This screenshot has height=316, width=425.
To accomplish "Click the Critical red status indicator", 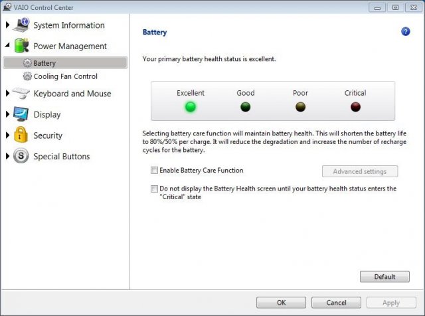I will [355, 107].
